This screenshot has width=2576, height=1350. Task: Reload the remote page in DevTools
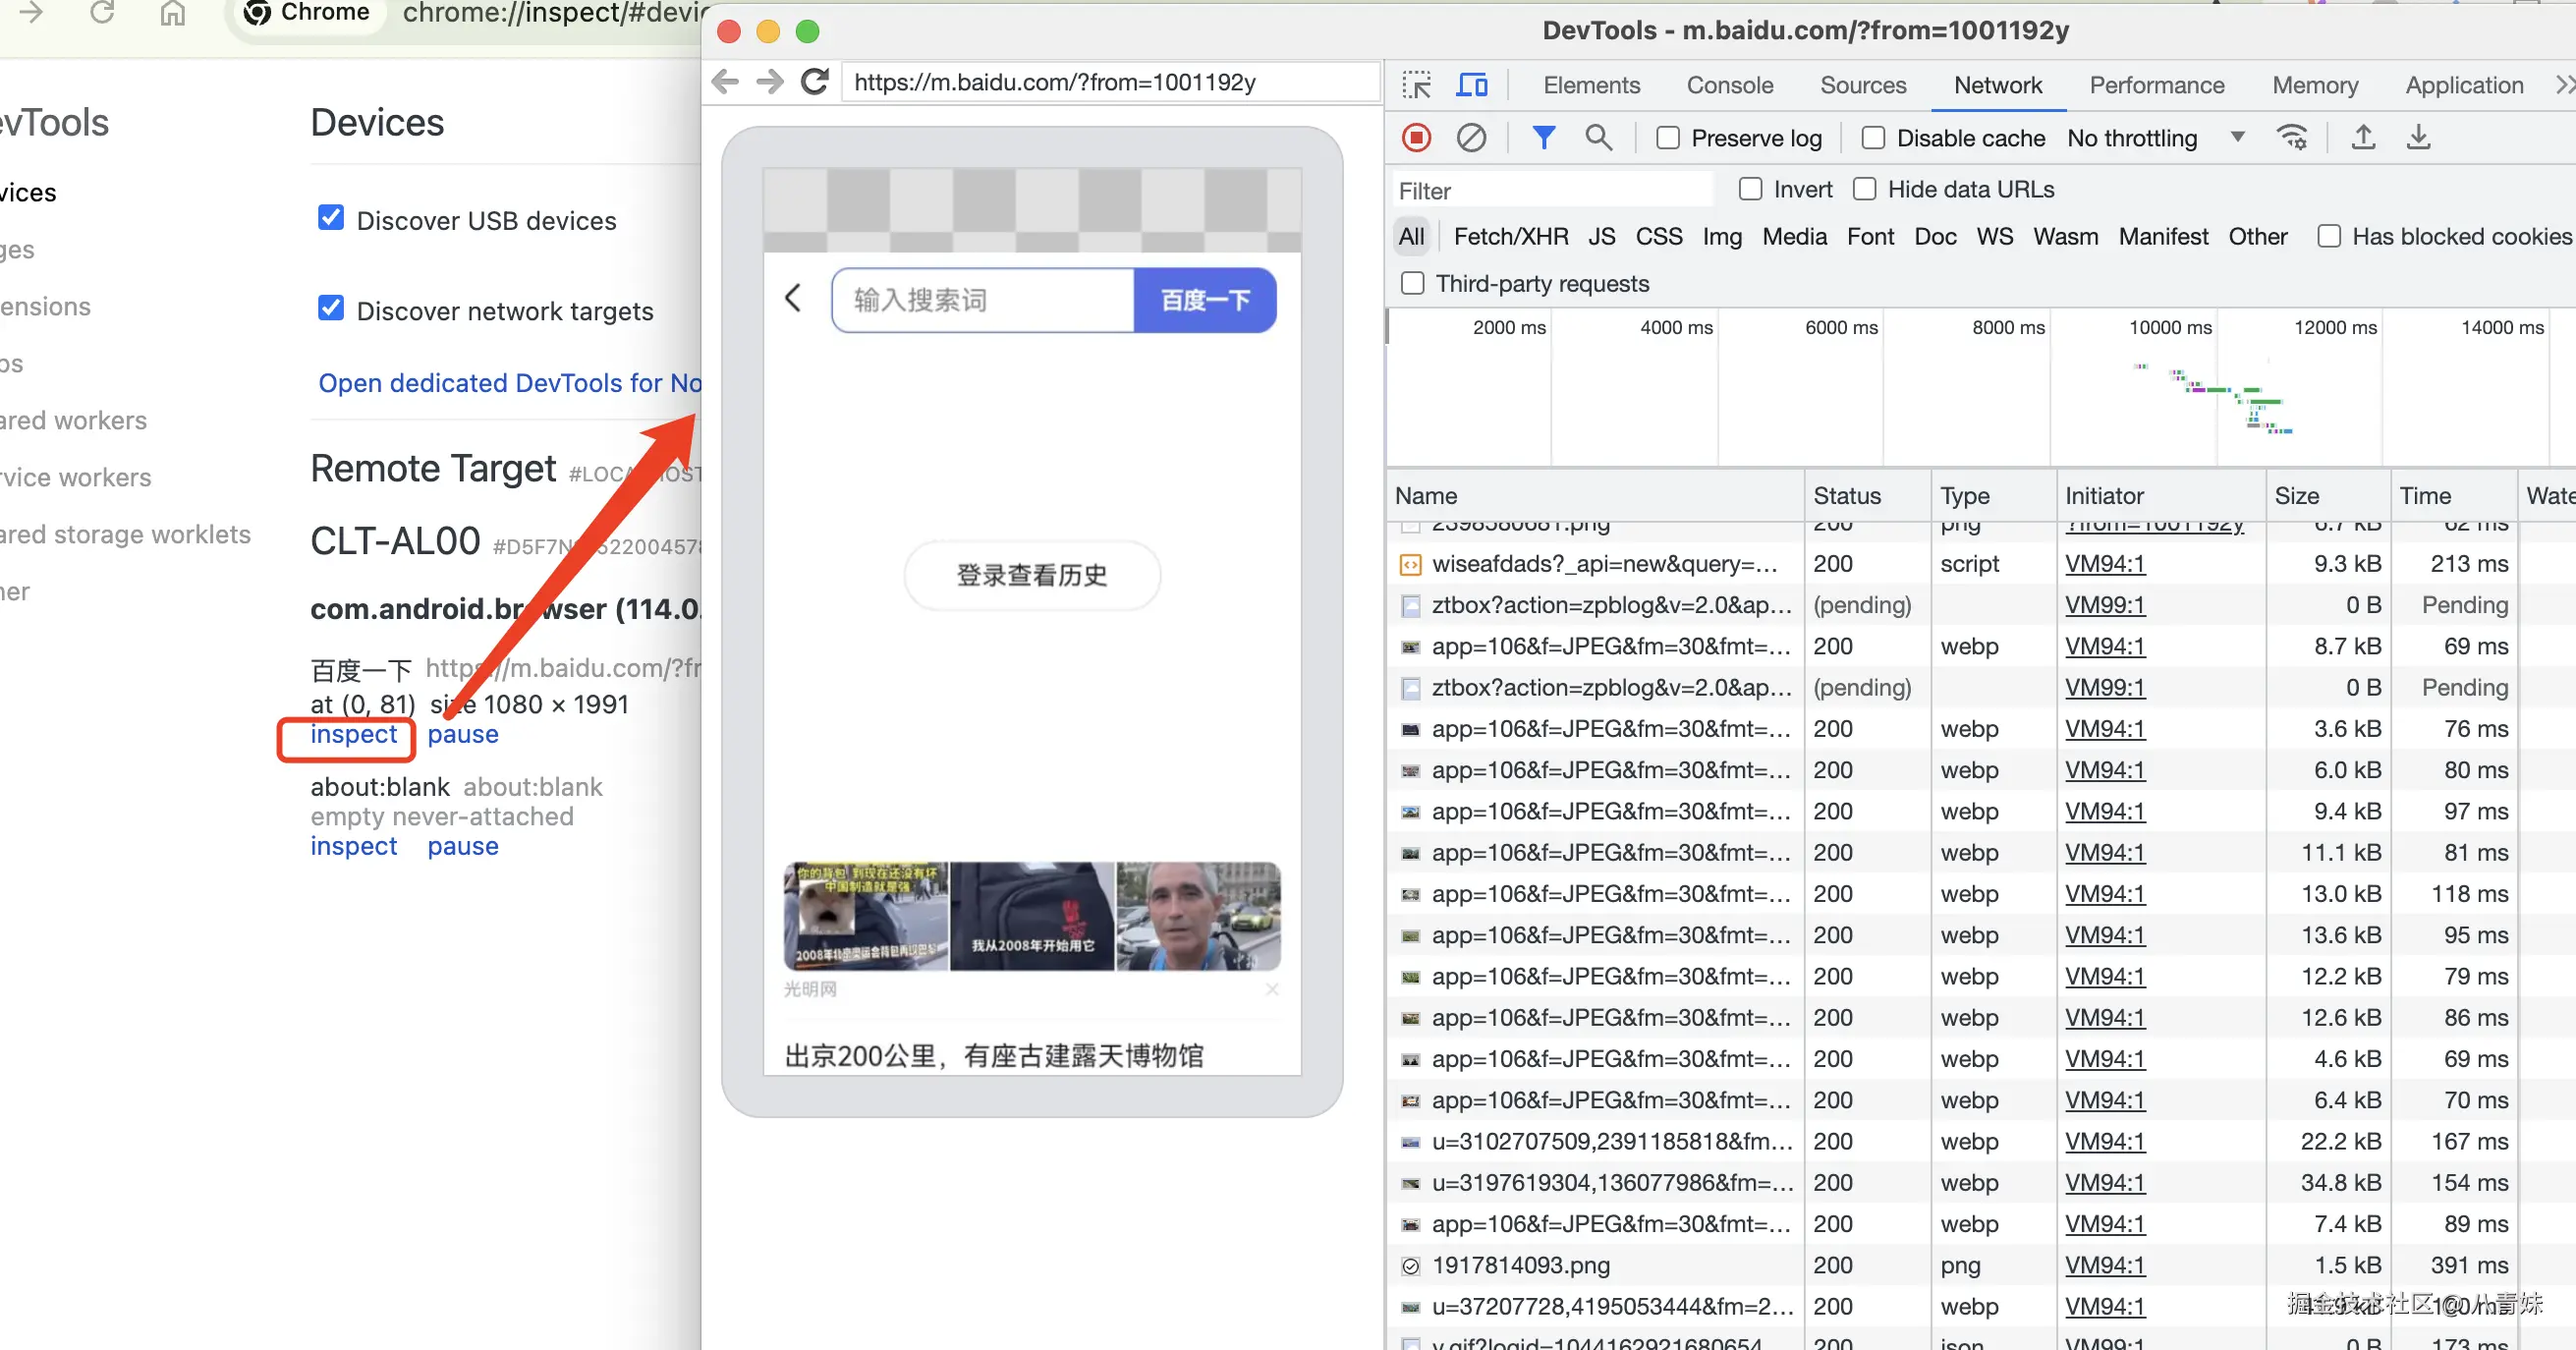coord(815,82)
